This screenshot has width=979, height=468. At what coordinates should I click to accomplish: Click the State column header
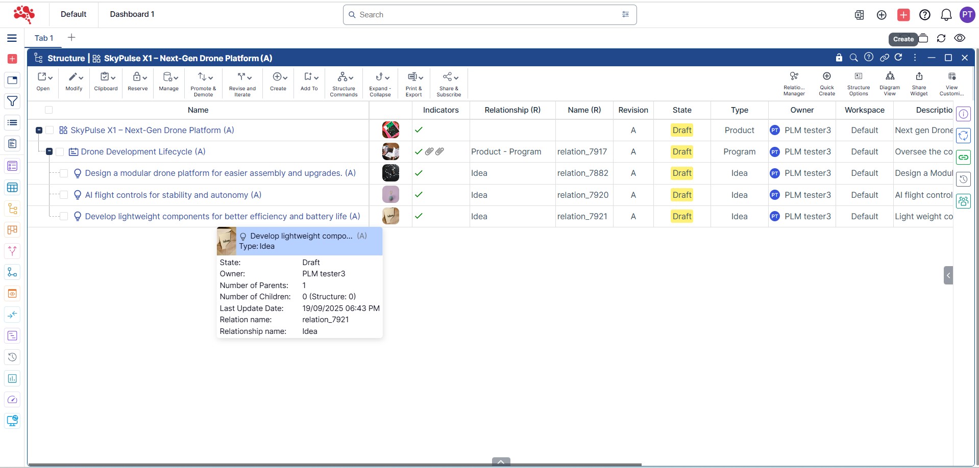681,110
